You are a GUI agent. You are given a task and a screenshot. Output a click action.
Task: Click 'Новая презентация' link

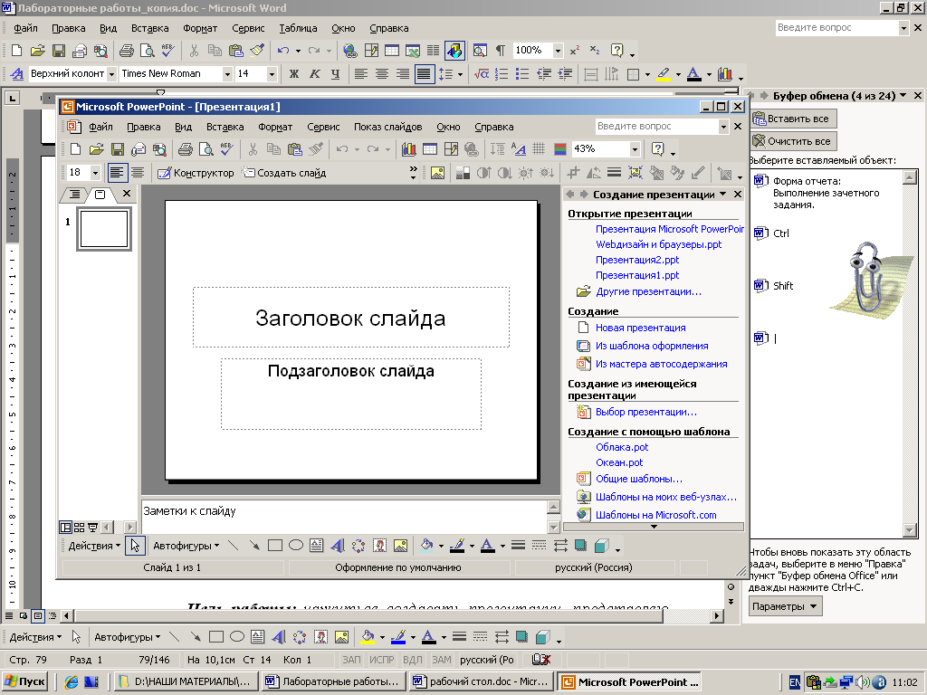coord(640,328)
